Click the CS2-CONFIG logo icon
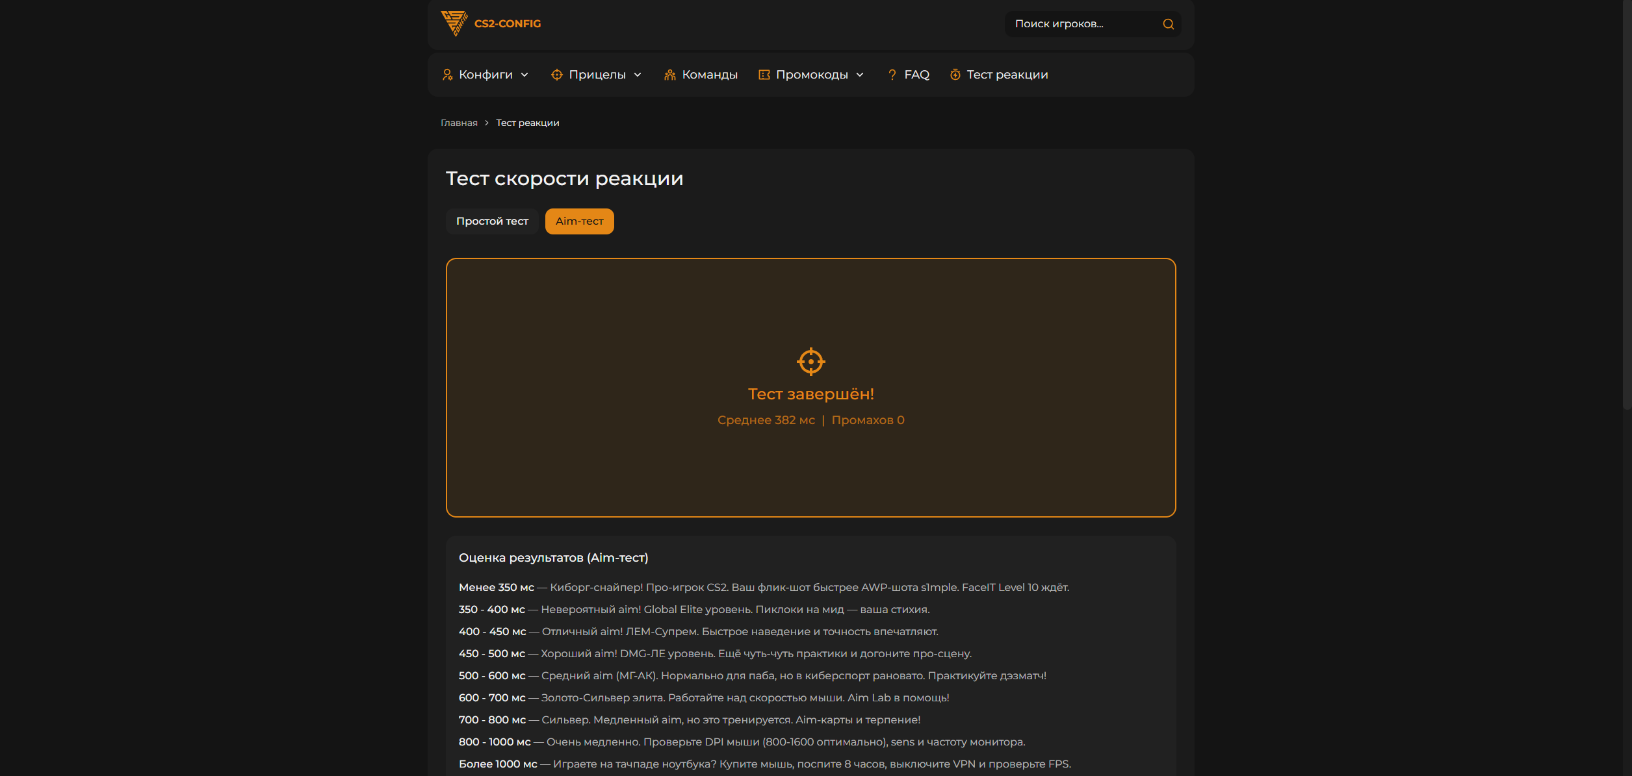 [x=454, y=23]
